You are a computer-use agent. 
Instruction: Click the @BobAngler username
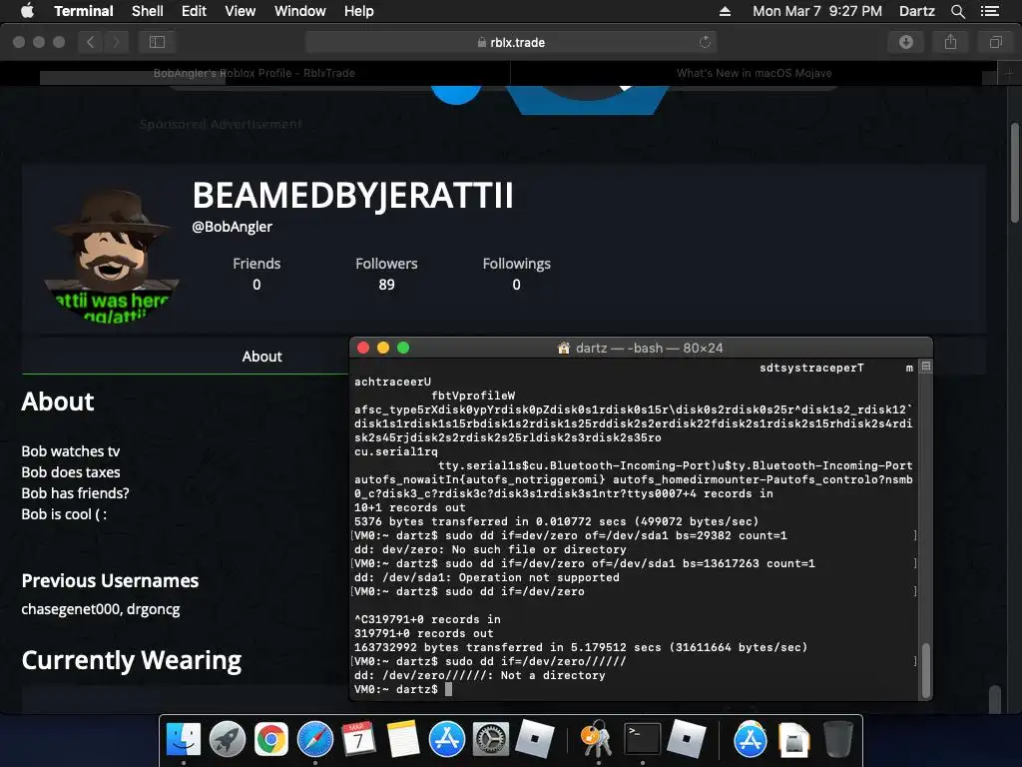coord(232,227)
